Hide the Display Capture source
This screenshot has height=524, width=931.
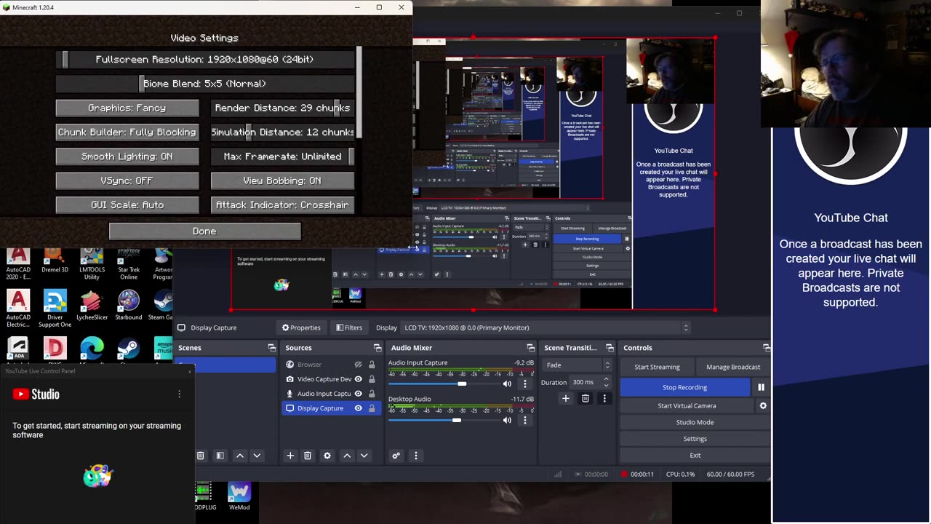(358, 408)
